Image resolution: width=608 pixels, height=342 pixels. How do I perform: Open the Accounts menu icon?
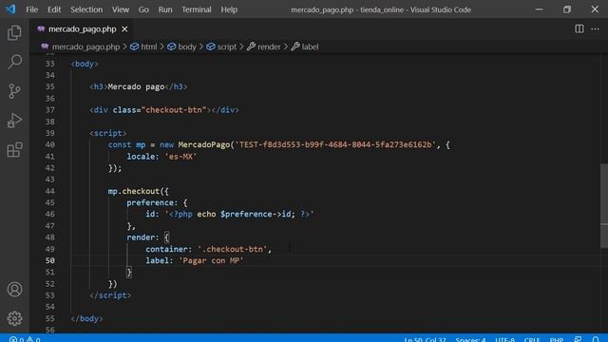tap(14, 289)
